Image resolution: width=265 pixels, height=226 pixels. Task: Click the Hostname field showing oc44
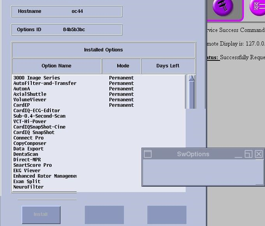(77, 11)
